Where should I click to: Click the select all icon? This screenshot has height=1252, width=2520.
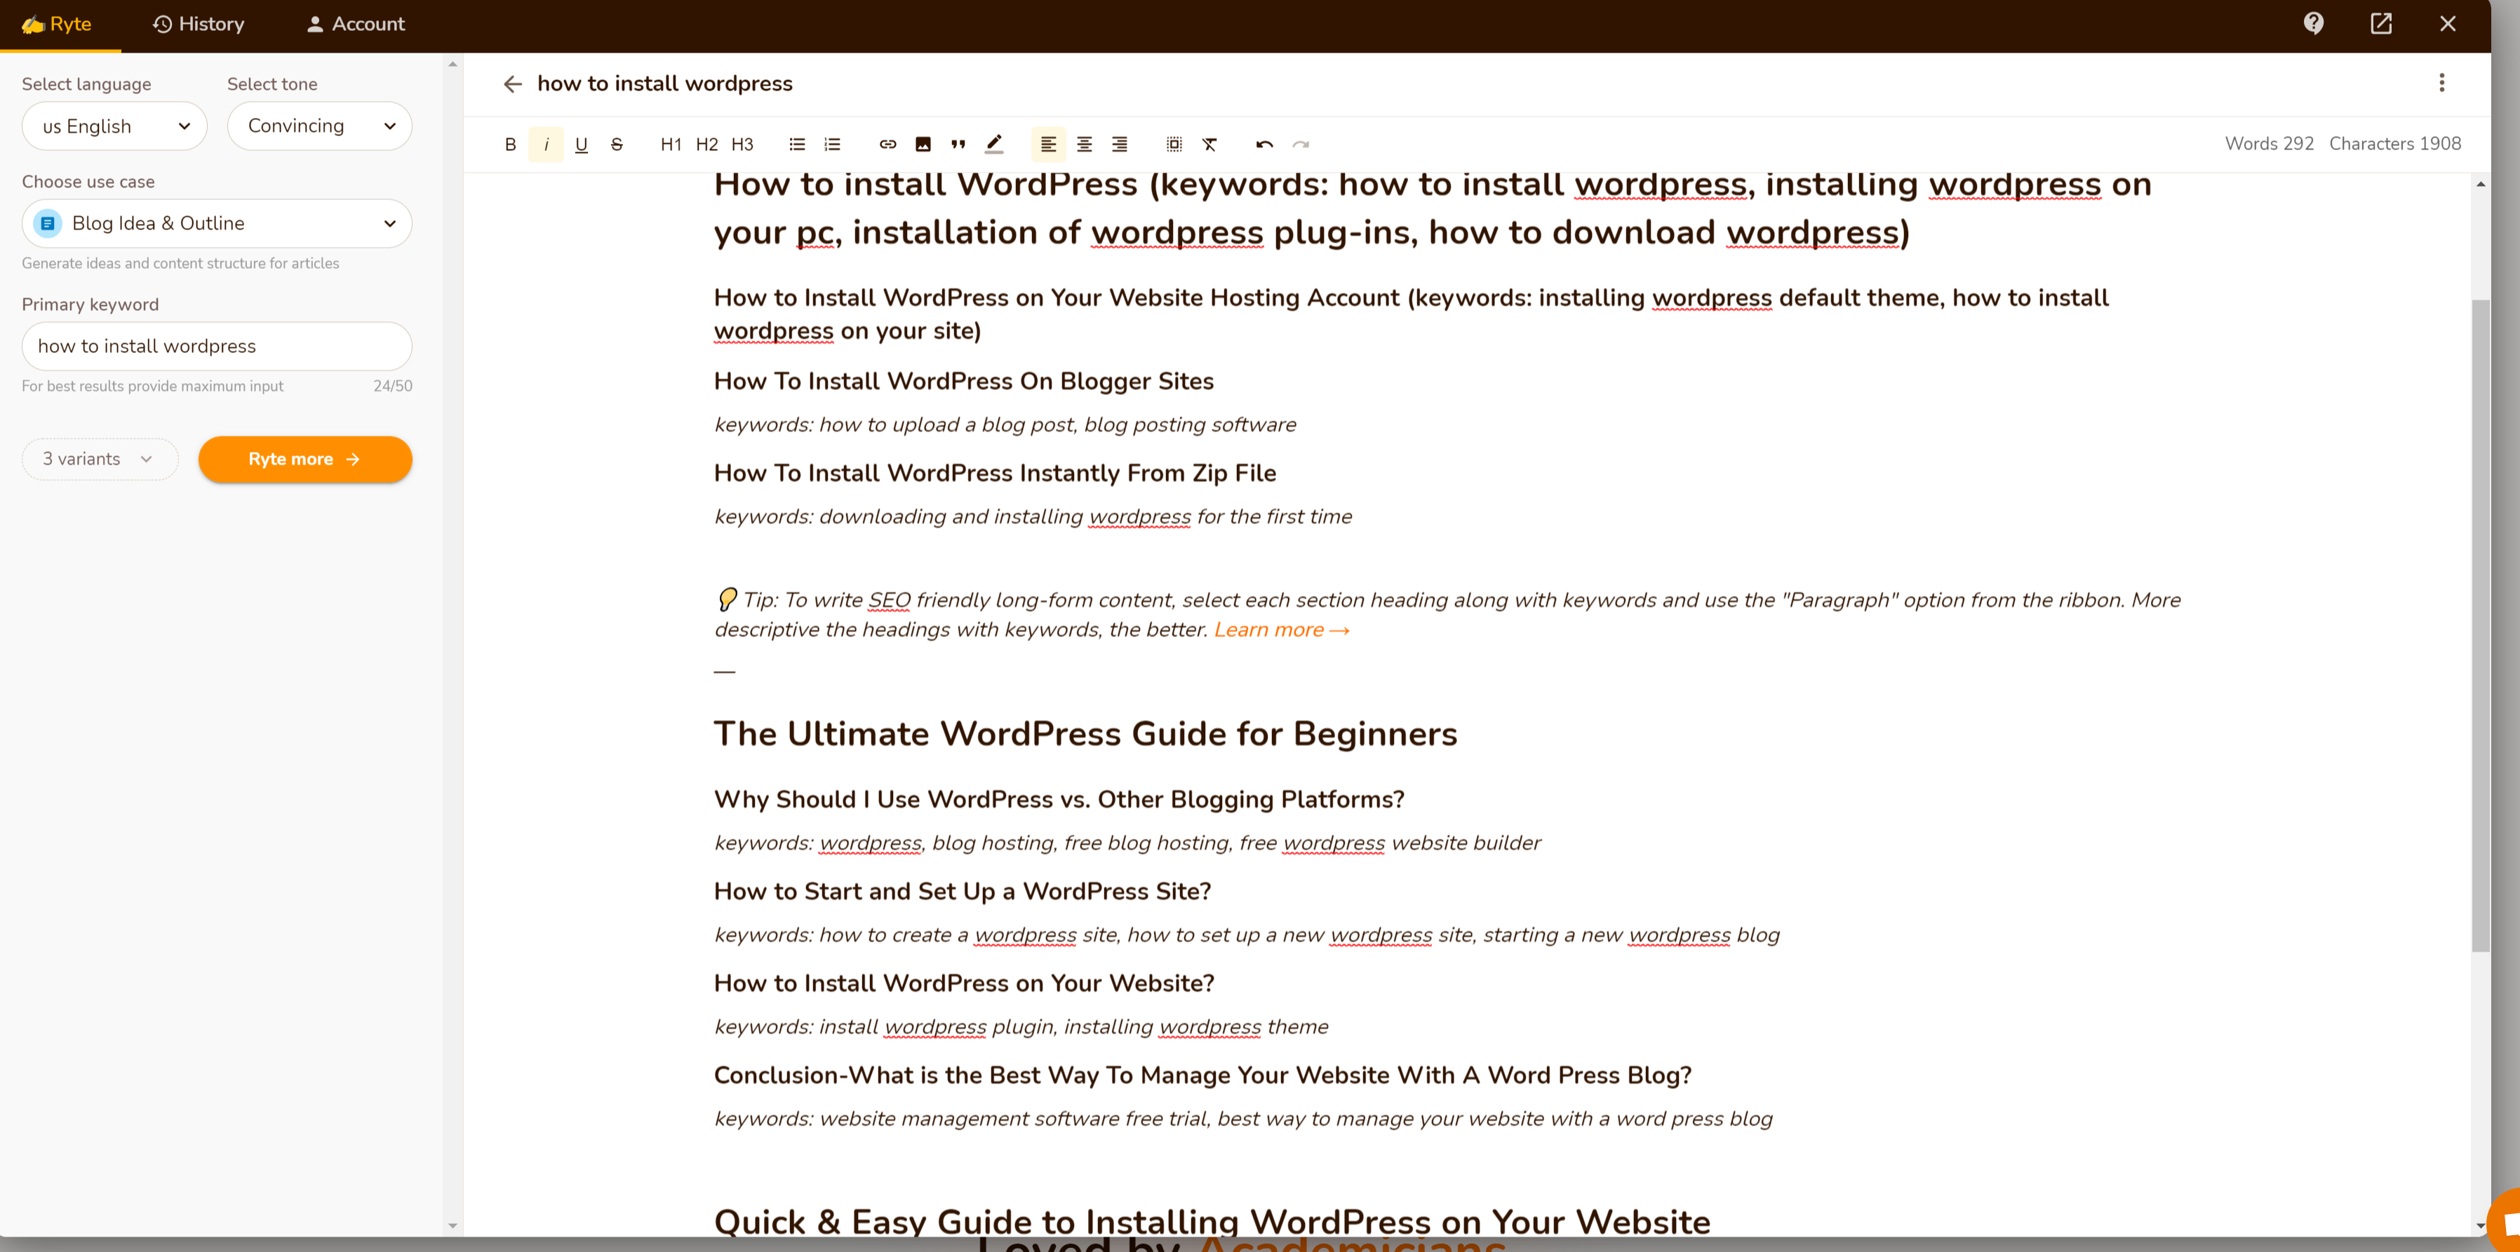pos(1174,145)
